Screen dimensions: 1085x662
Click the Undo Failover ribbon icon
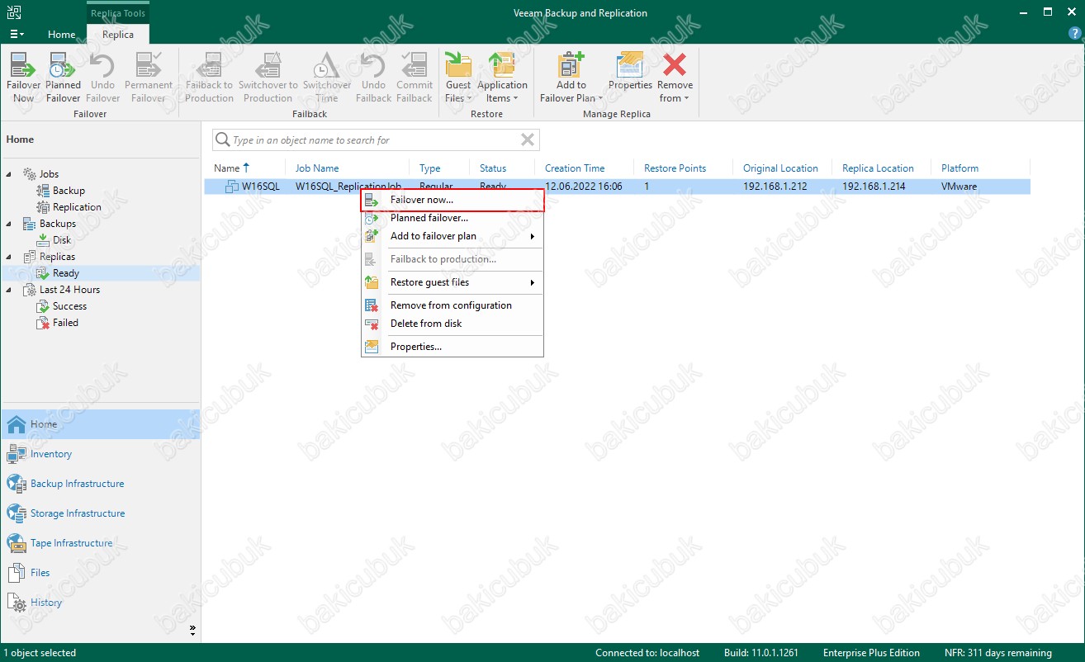click(x=102, y=78)
